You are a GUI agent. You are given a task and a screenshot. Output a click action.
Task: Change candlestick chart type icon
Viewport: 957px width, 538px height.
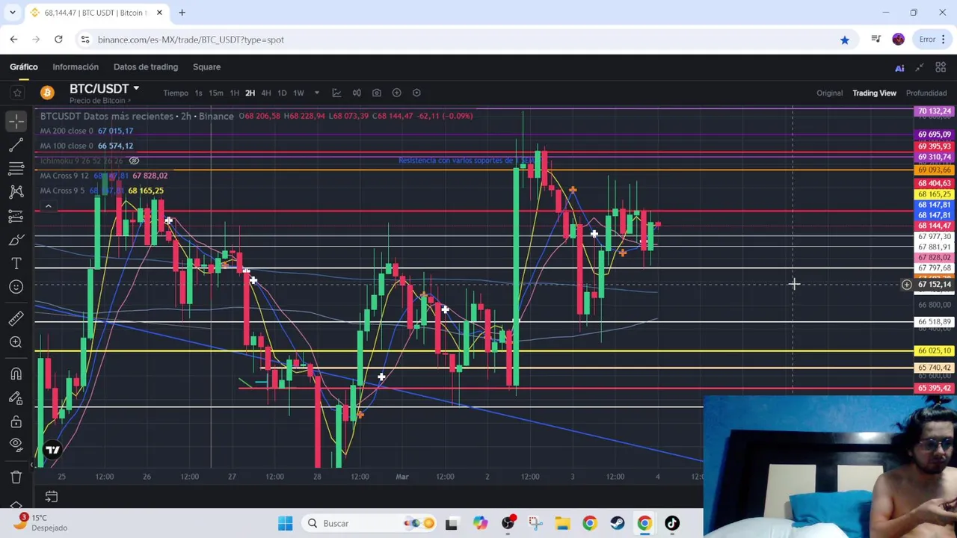[x=357, y=93]
